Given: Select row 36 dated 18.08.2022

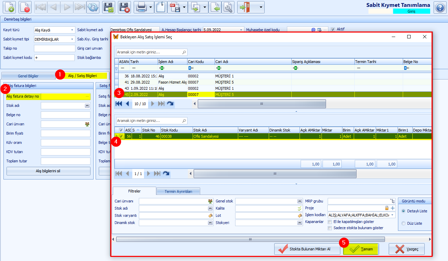Looking at the screenshot, I should coord(273,76).
